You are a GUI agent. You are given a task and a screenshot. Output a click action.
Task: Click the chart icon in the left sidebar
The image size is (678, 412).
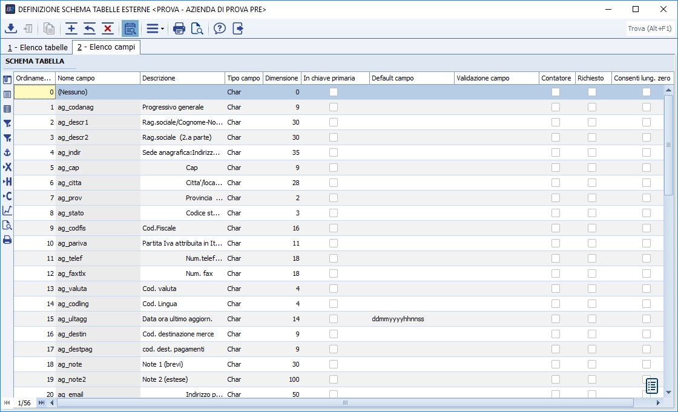coord(7,211)
